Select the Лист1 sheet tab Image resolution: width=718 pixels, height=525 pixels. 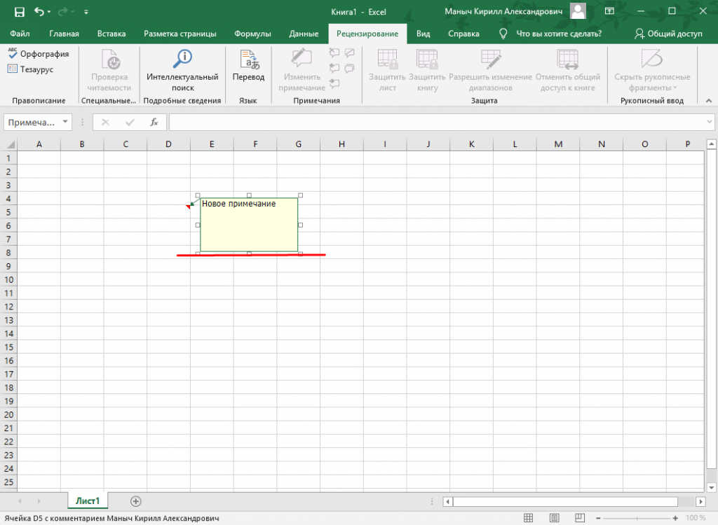tap(88, 500)
